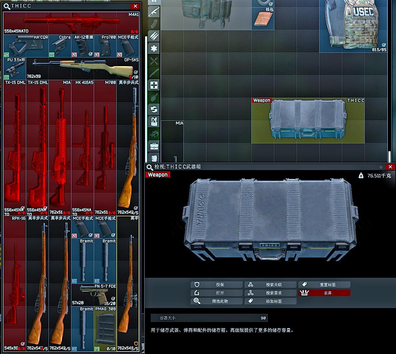Click the red Weapon tag in inspect window

[x=158, y=175]
